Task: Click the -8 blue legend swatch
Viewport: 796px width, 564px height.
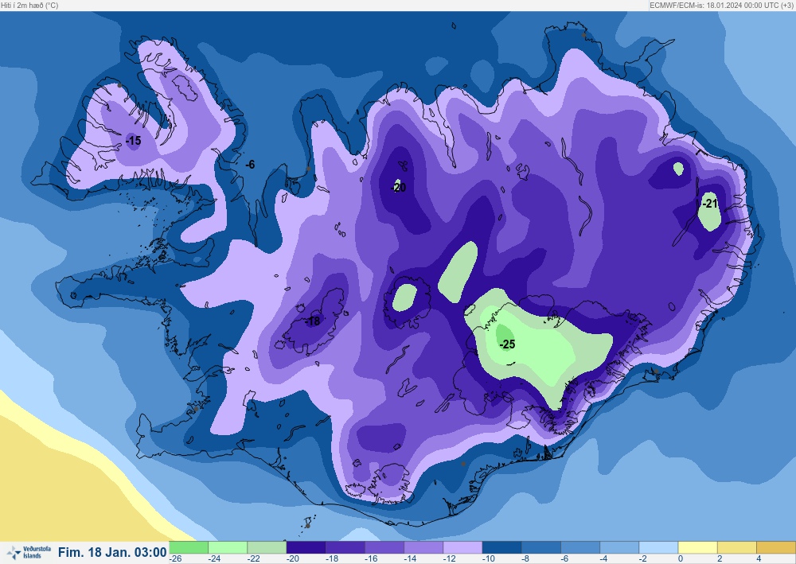Action: pyautogui.click(x=540, y=547)
